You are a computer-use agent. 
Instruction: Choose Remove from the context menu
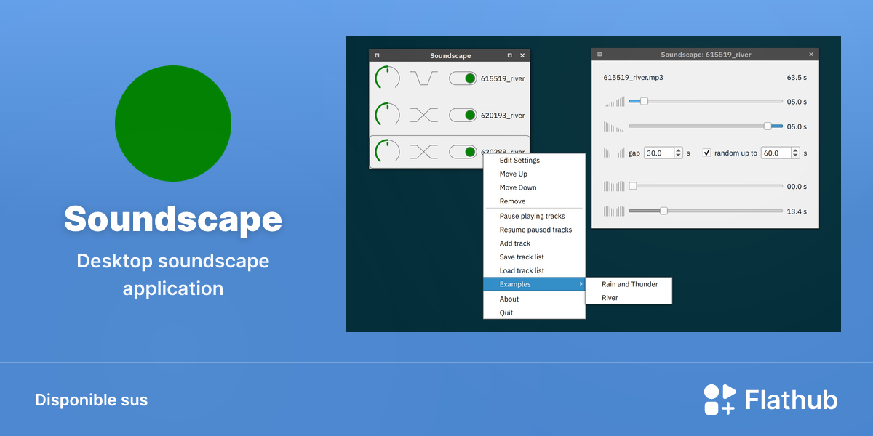(x=534, y=201)
